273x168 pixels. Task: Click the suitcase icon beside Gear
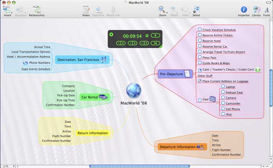pos(213,99)
